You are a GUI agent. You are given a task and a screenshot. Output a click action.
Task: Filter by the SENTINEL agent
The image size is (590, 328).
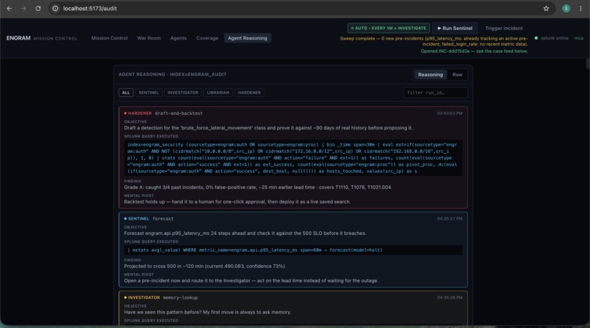pyautogui.click(x=149, y=92)
